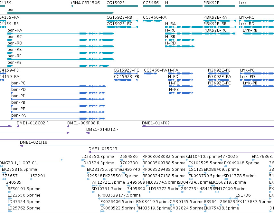Image resolution: width=274 pixels, height=213 pixels.
Task: Click the CG5466 gene arrow
Action: (x=152, y=6)
